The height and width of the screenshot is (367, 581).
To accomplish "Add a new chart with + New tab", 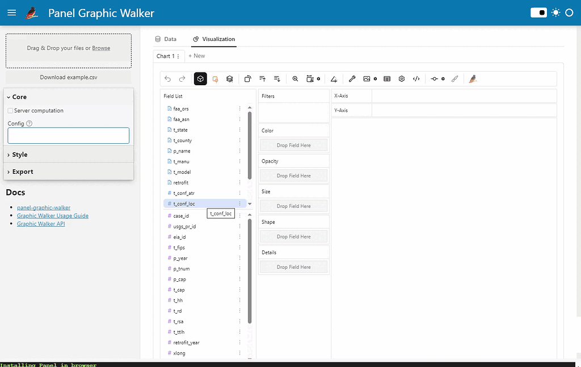I will (197, 56).
